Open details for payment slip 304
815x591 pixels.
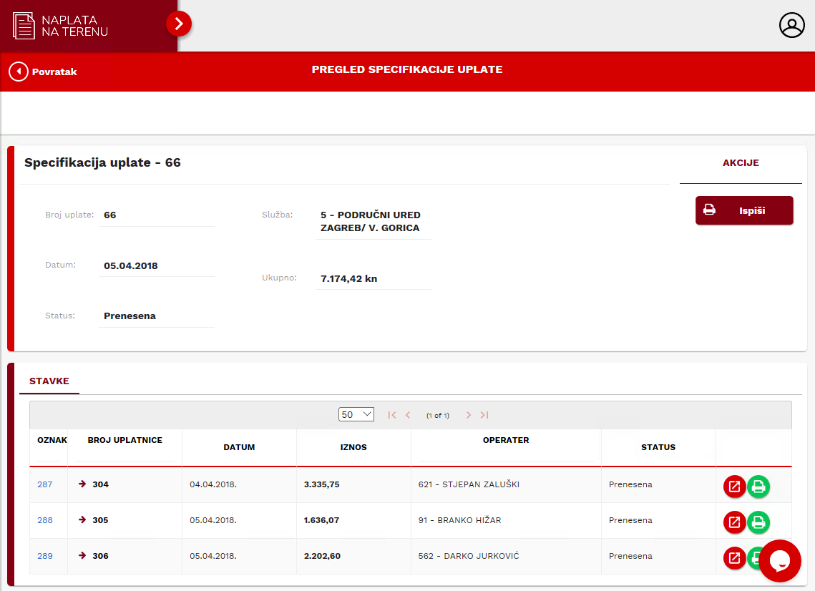point(734,487)
